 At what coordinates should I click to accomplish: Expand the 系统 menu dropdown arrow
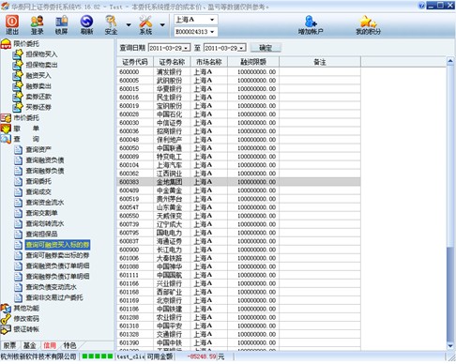162,24
